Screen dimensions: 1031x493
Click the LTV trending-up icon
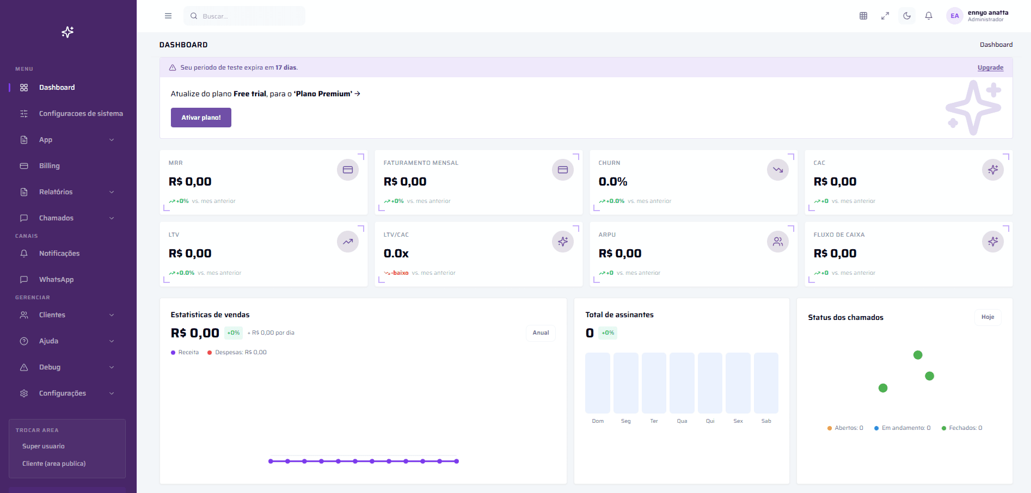click(347, 242)
